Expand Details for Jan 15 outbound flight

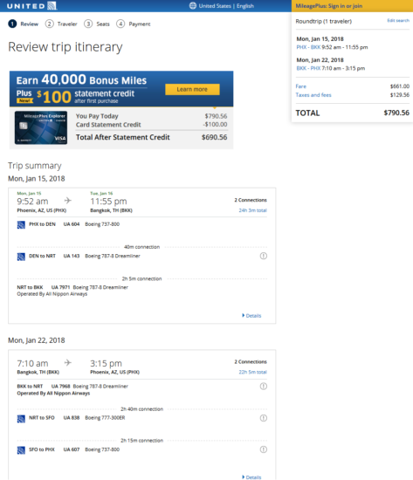[251, 316]
